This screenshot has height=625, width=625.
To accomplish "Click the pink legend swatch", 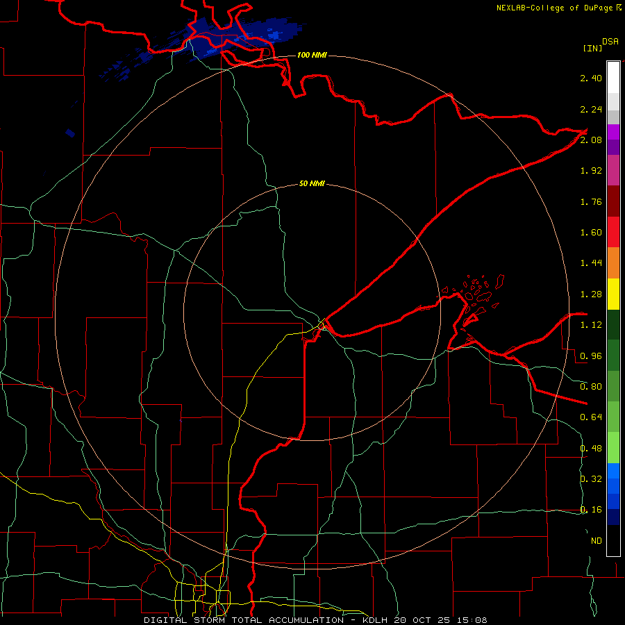I will point(613,170).
